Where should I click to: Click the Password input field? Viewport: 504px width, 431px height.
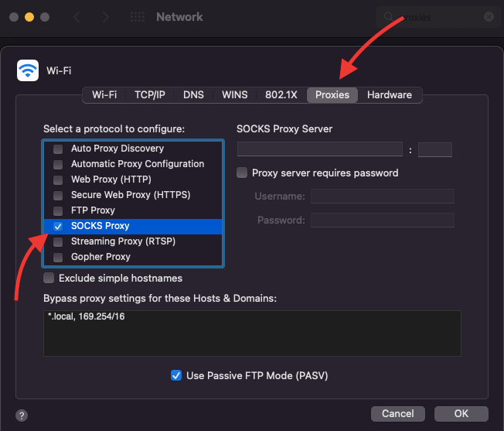[383, 220]
